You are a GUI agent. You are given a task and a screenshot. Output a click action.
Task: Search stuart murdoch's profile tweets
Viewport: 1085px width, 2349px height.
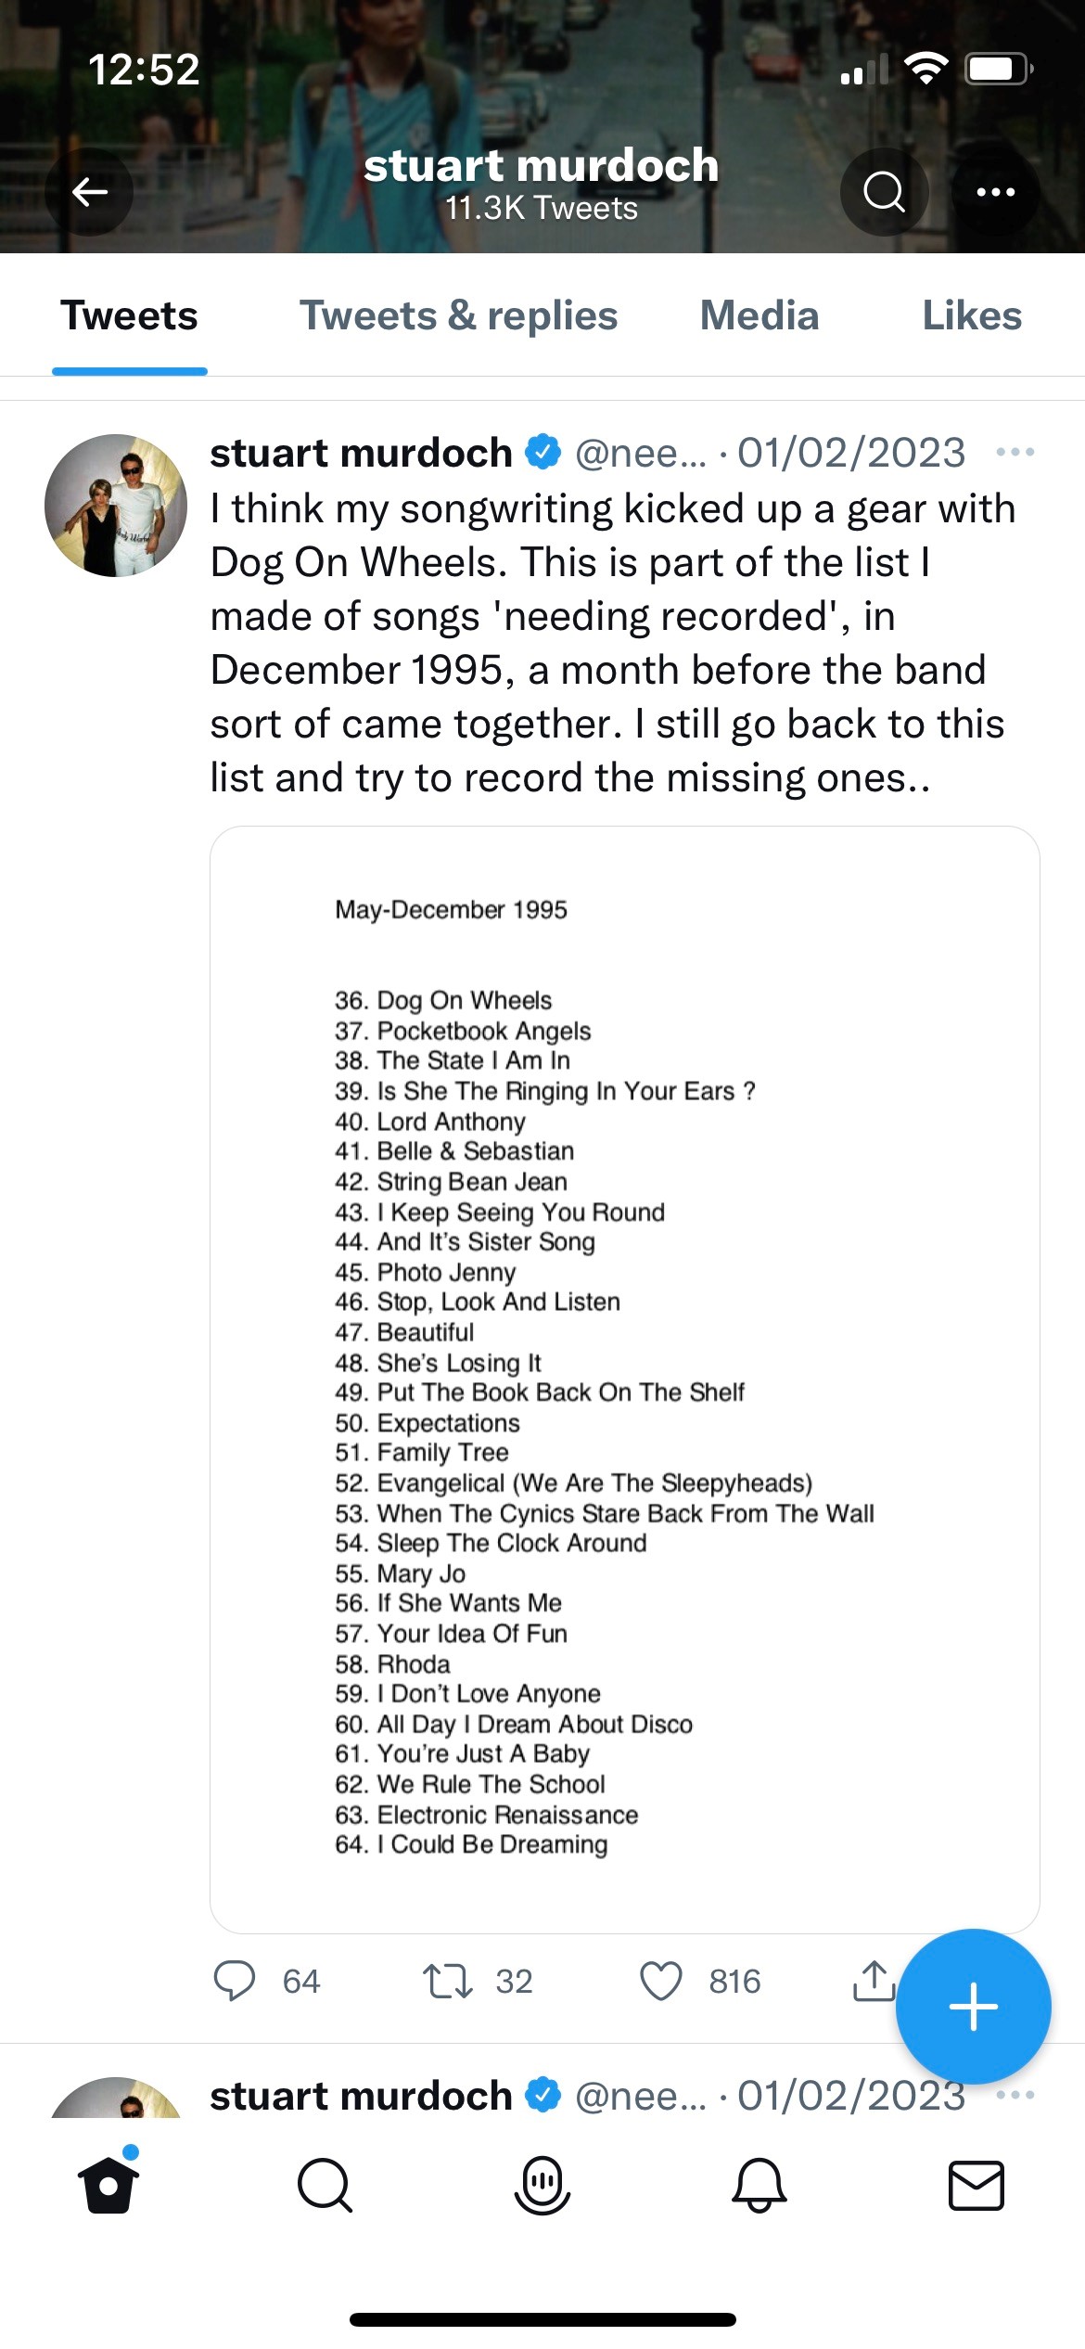coord(884,192)
